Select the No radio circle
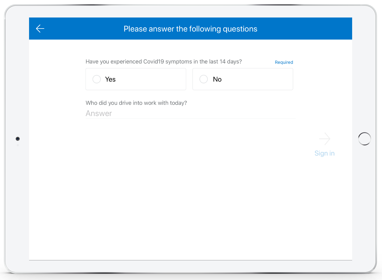Screen dimensions: 382x280 coord(204,79)
